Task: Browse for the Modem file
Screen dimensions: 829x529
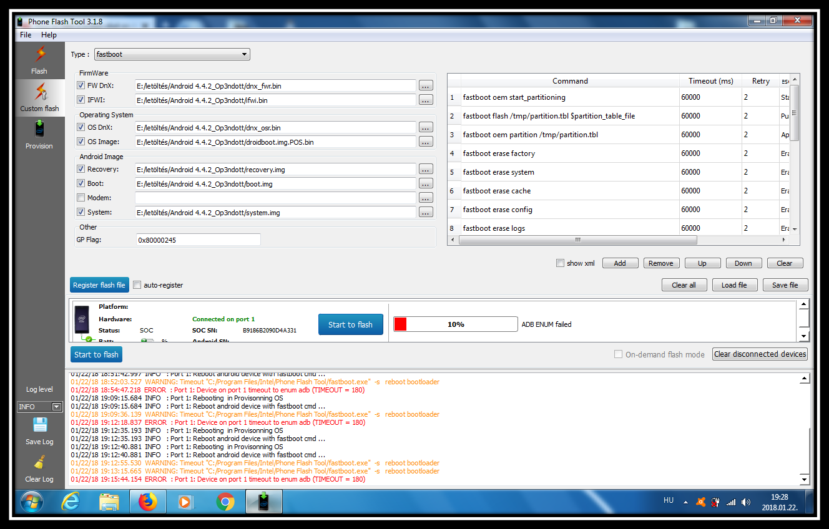Action: pyautogui.click(x=426, y=198)
